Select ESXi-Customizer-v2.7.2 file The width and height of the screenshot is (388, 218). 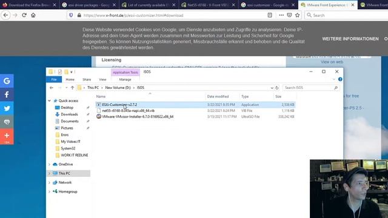click(195, 105)
